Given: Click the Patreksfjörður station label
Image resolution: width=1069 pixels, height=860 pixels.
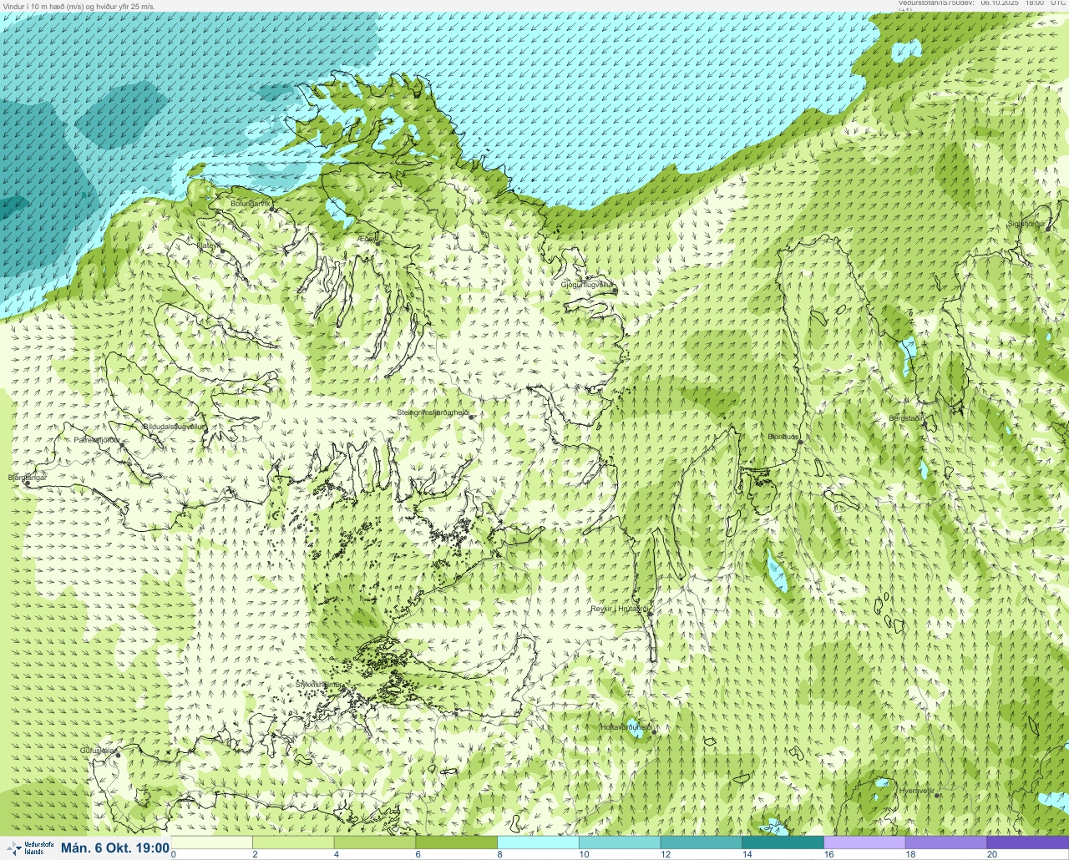Looking at the screenshot, I should click(97, 440).
